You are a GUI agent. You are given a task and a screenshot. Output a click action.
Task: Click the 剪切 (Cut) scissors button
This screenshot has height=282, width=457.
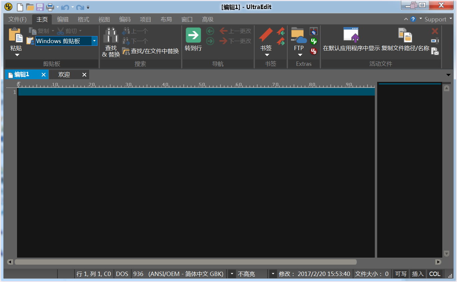tap(67, 31)
